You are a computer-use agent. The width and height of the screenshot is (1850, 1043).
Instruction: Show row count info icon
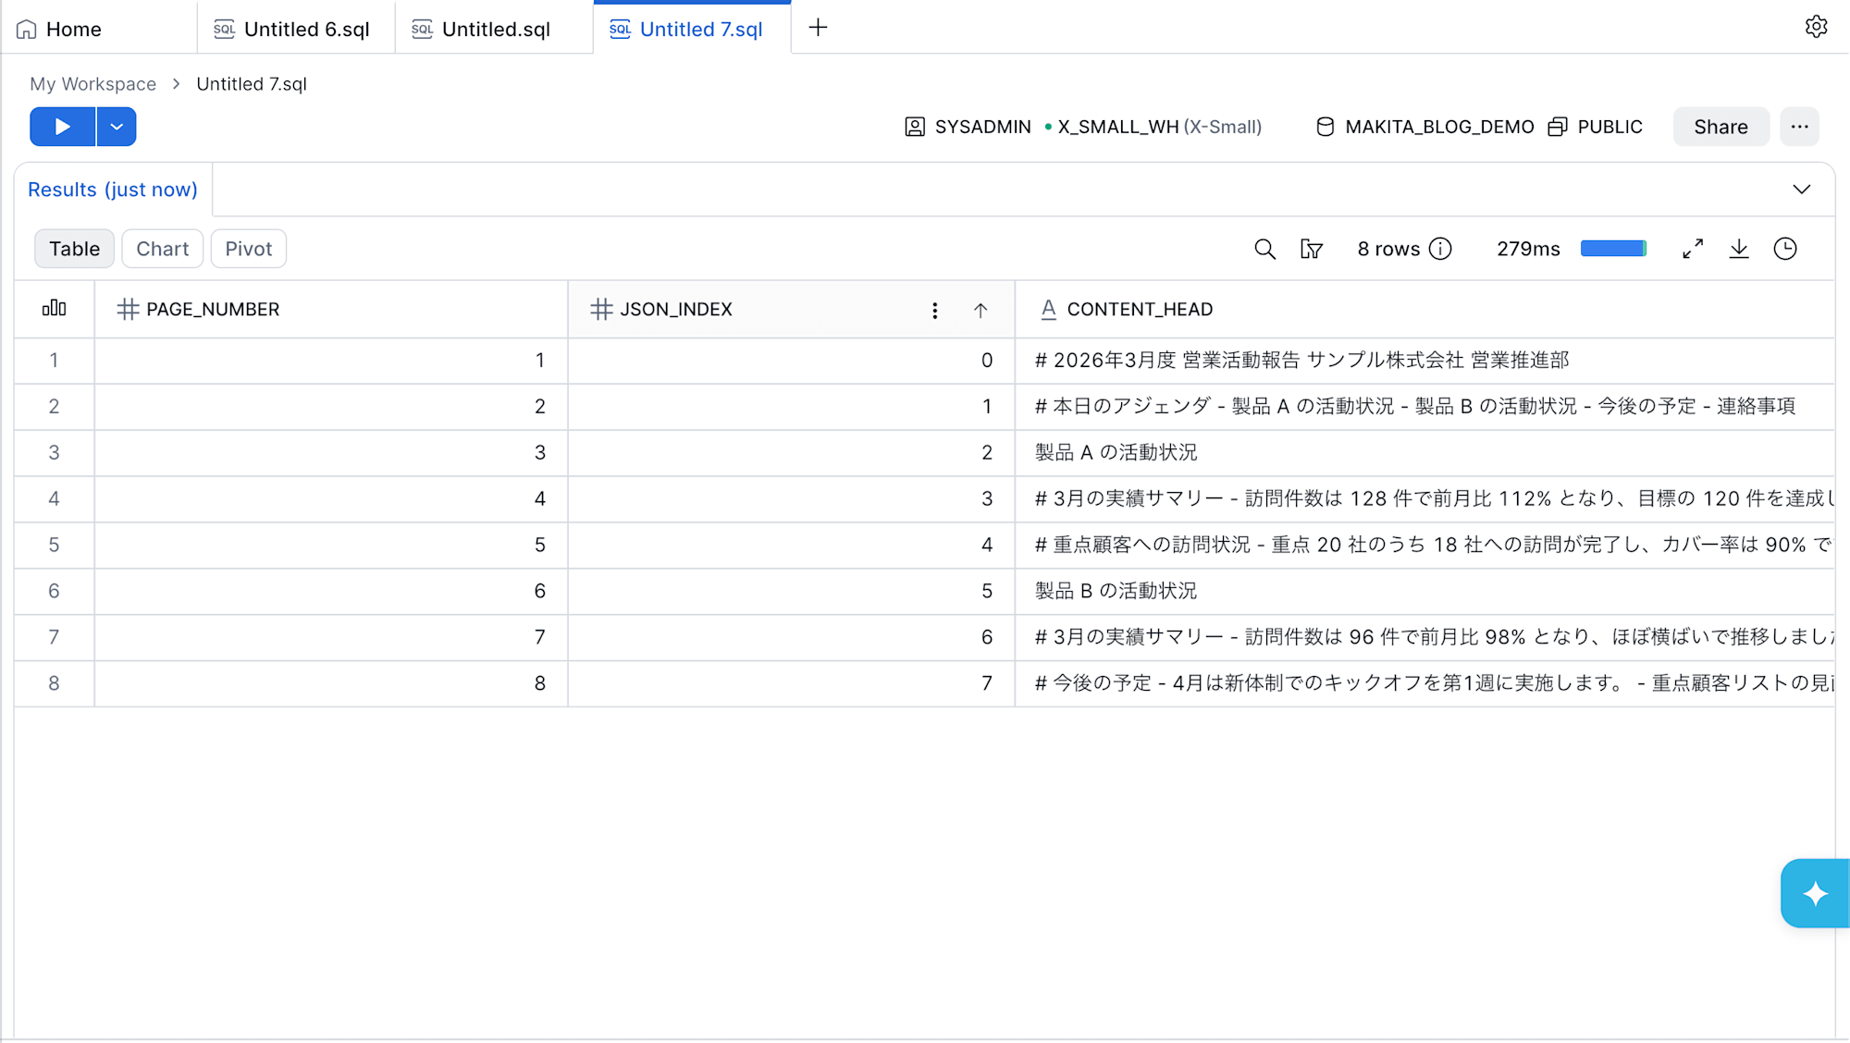tap(1440, 249)
